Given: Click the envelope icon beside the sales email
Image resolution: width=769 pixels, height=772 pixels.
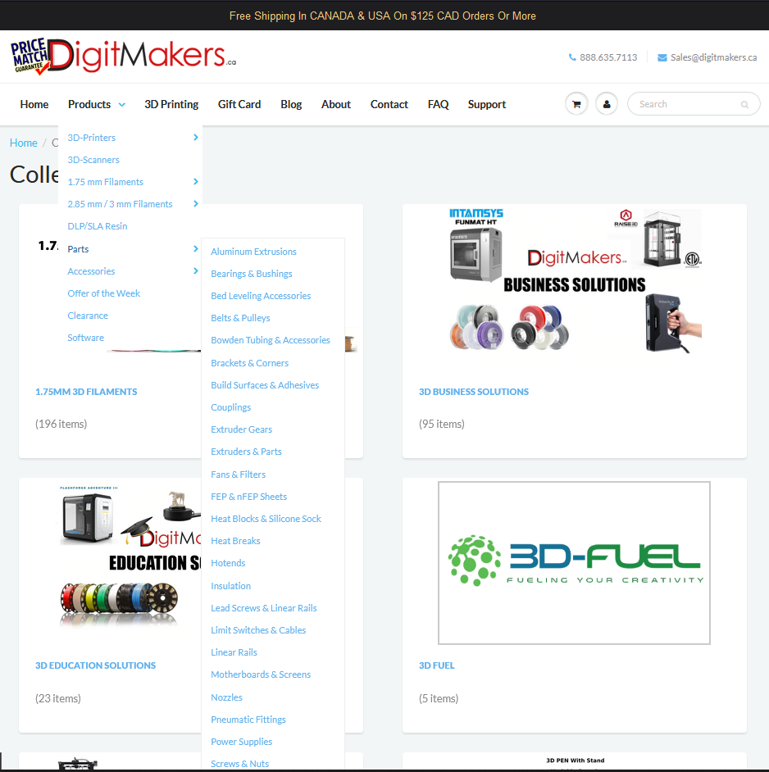Looking at the screenshot, I should pos(662,57).
